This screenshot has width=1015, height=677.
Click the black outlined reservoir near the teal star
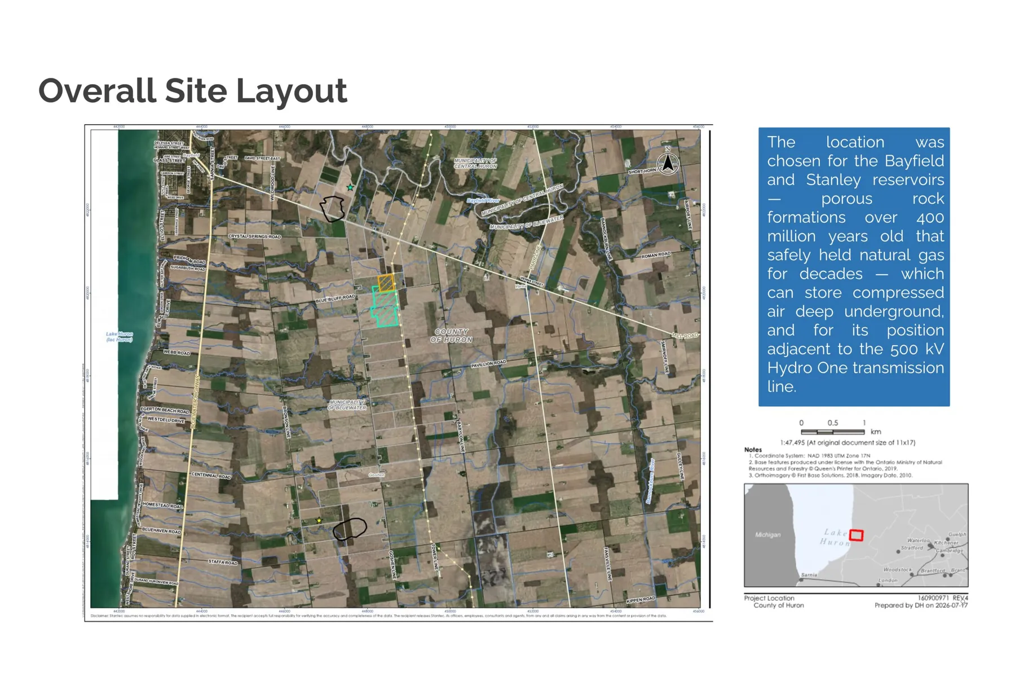333,209
